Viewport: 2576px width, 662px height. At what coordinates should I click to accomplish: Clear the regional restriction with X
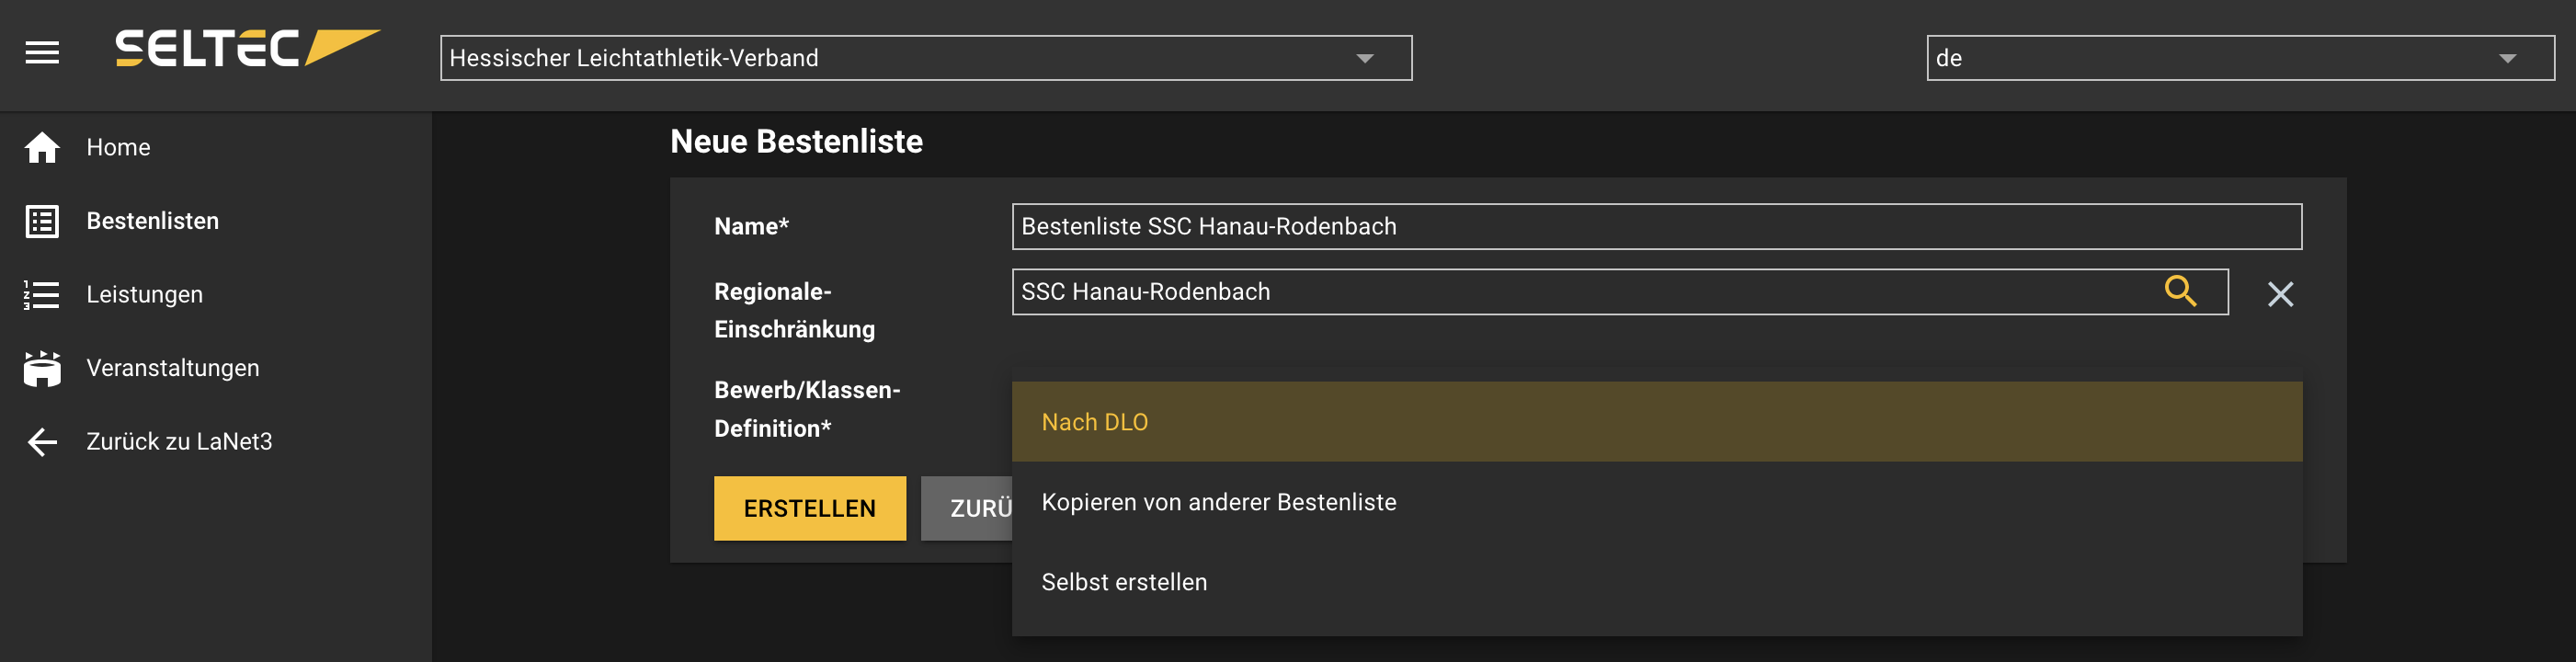point(2280,294)
